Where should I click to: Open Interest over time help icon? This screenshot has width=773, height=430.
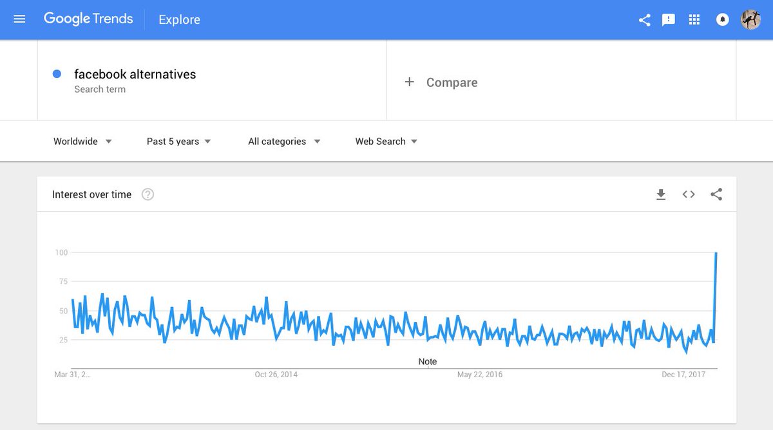[148, 194]
